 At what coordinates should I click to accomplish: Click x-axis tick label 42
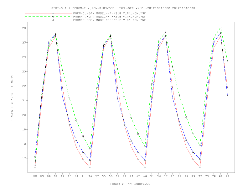coord(131,176)
